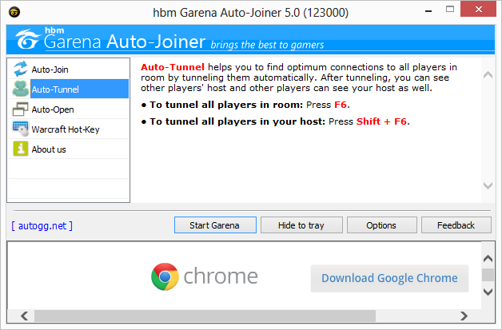
Task: Click Download Google Chrome button
Action: (x=389, y=278)
